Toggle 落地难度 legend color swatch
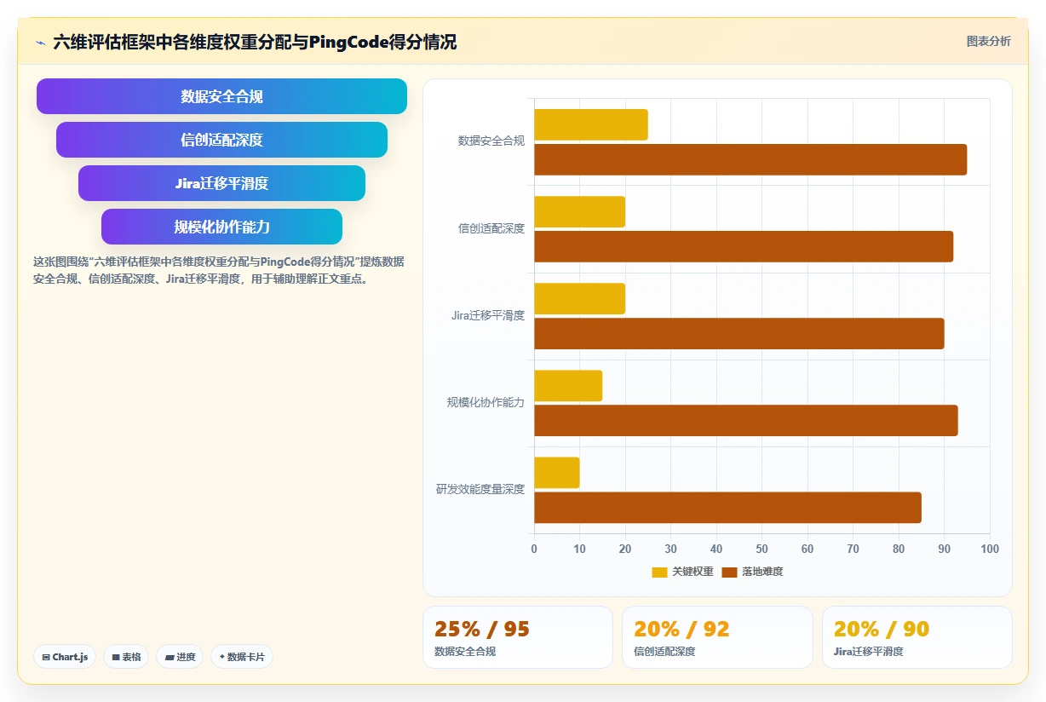 pos(730,572)
